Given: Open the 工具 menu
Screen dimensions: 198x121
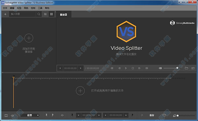Looking at the screenshot, I should 40,8.
